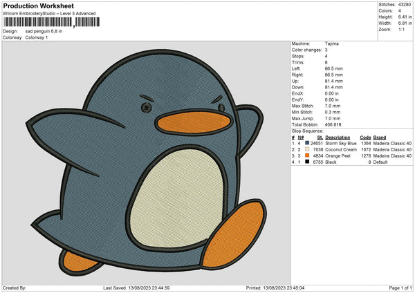Screen dimensions: 415x293
Task: Click the sad penguin embroidery preview
Action: click(x=146, y=162)
